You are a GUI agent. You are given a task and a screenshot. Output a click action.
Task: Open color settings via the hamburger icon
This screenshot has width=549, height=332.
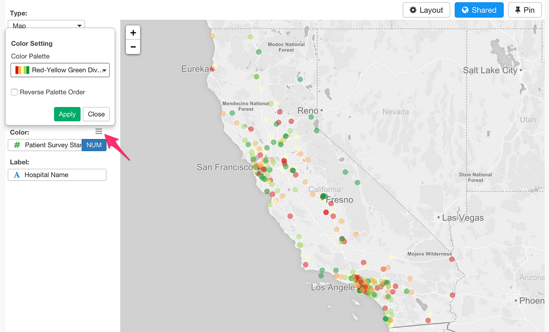[x=98, y=131]
